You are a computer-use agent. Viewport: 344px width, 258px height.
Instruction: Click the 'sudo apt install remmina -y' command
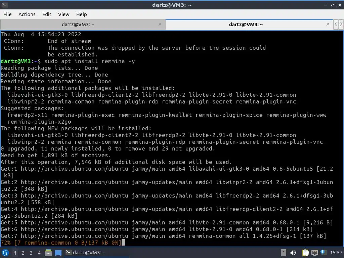[x=89, y=61]
